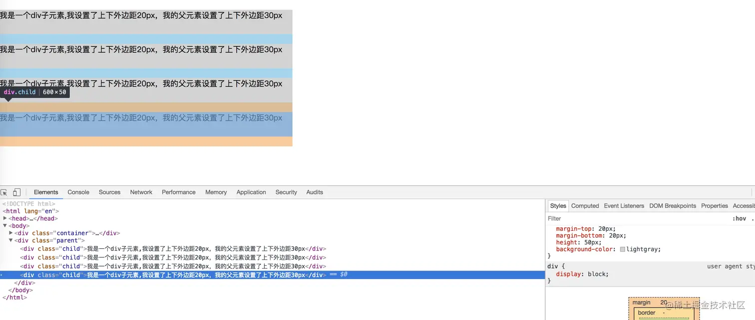Click the second gray div on the page
The width and height of the screenshot is (755, 320).
click(x=146, y=56)
